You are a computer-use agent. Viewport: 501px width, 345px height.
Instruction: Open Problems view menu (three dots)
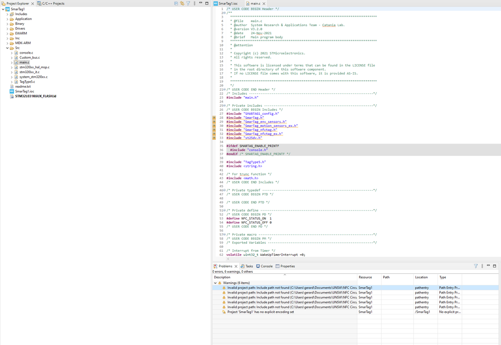point(482,266)
